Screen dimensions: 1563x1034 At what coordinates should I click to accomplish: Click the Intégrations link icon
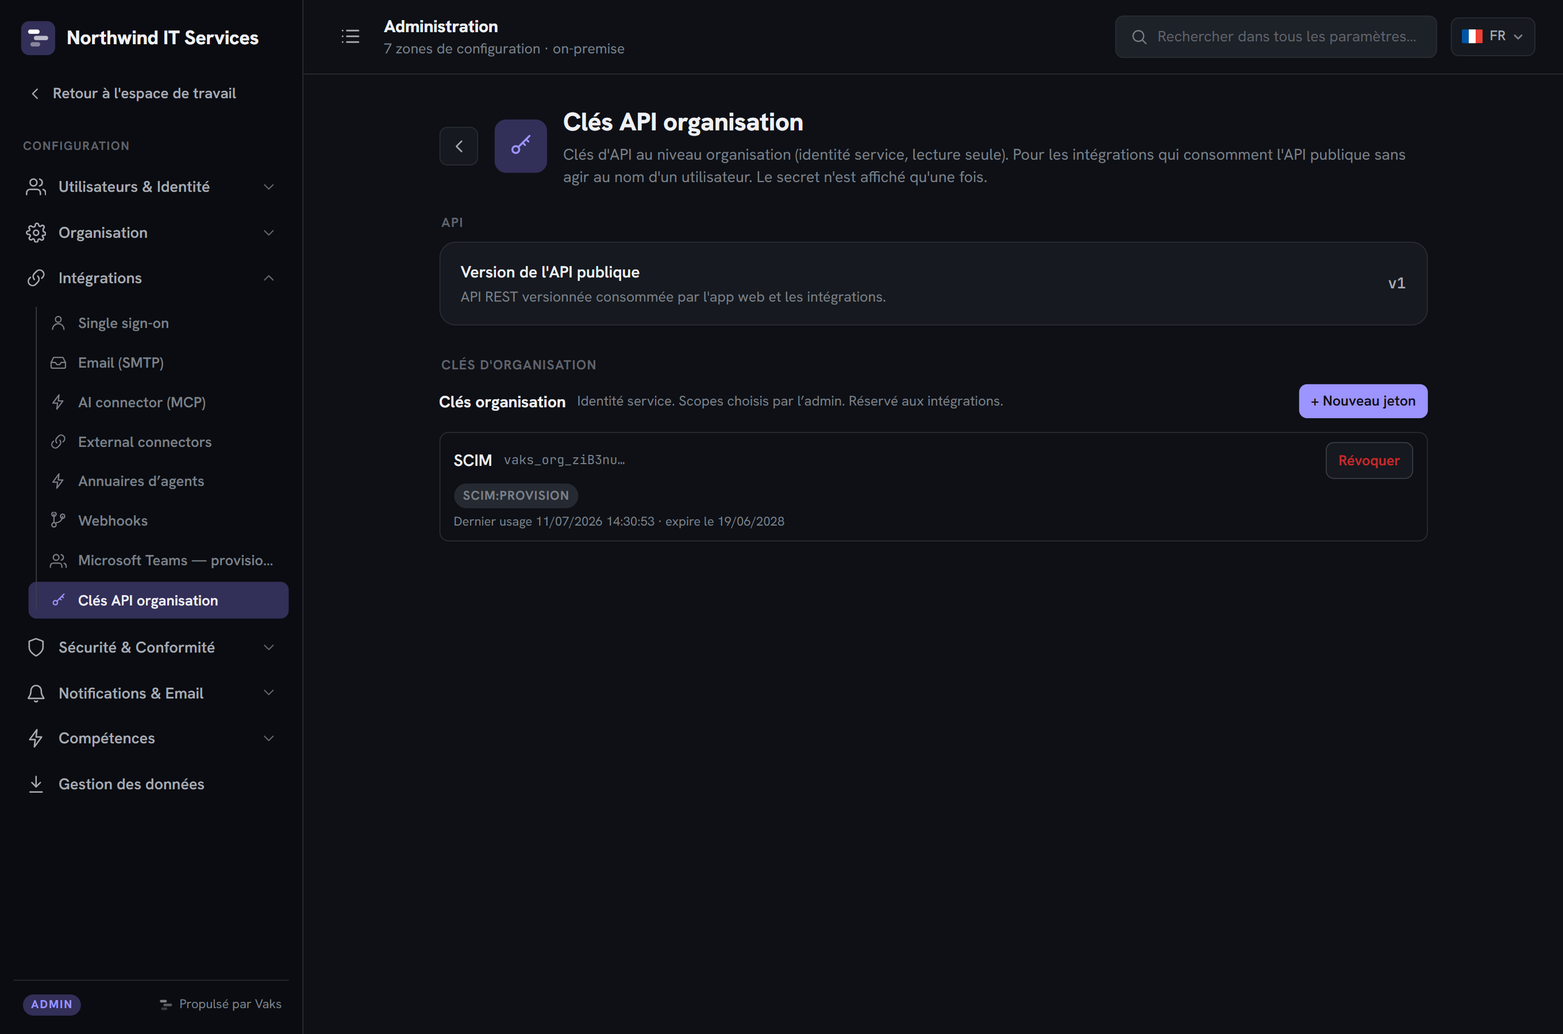(36, 278)
